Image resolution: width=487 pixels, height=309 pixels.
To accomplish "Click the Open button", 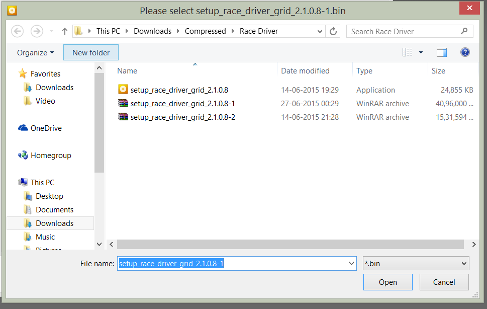I will coord(388,282).
